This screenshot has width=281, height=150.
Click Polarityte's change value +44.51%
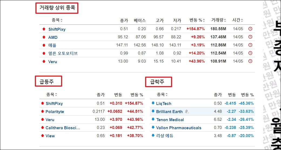point(135,111)
